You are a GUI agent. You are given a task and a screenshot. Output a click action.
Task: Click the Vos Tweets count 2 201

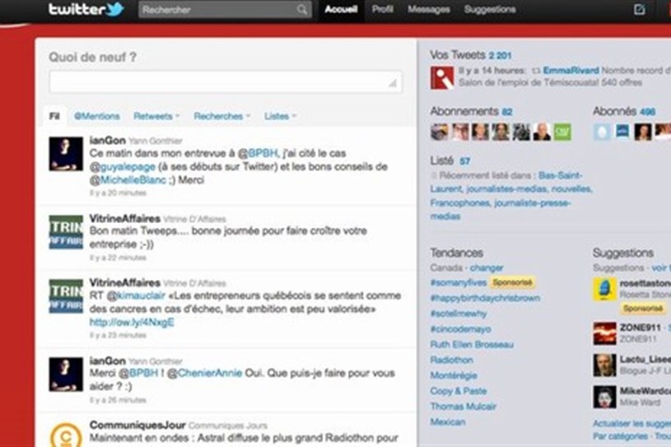500,56
